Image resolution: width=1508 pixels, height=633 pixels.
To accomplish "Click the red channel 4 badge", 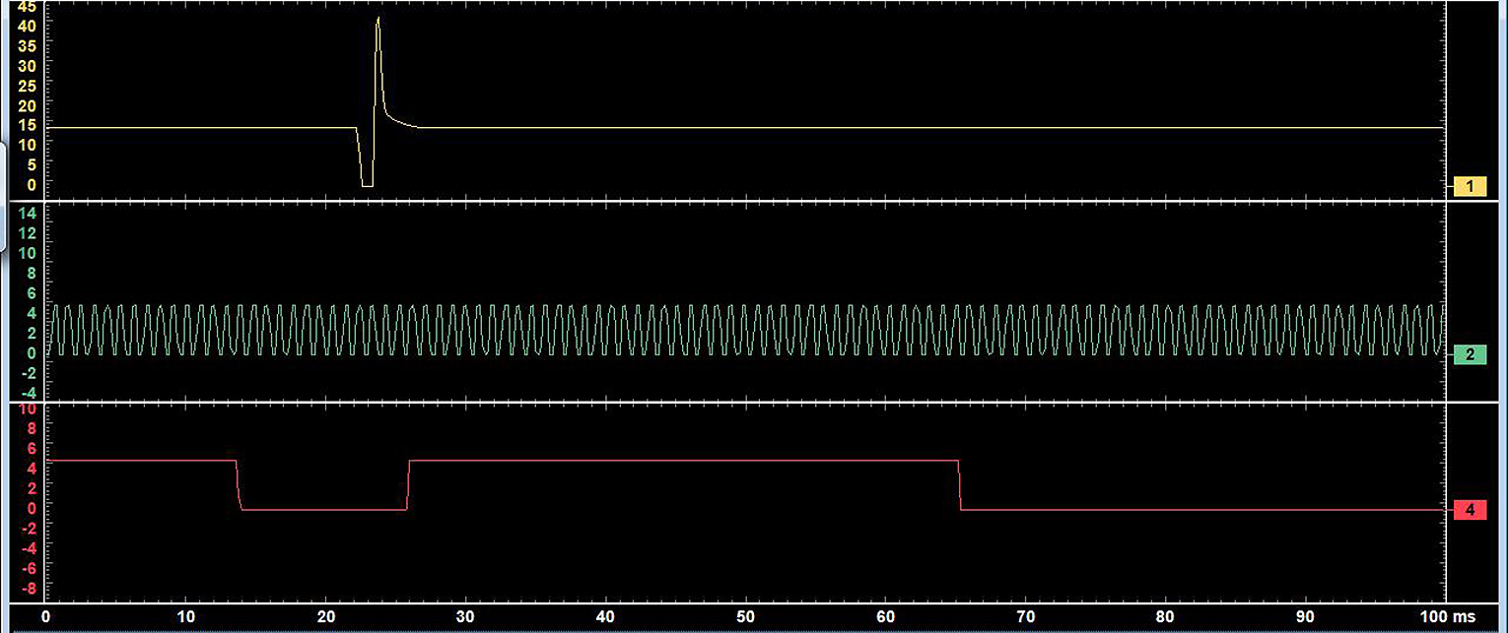I will pyautogui.click(x=1469, y=510).
